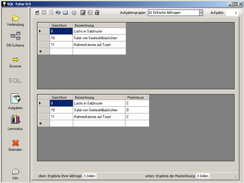Click the greyed circular target toolbar icon
The image size is (244, 183).
pos(44,12)
